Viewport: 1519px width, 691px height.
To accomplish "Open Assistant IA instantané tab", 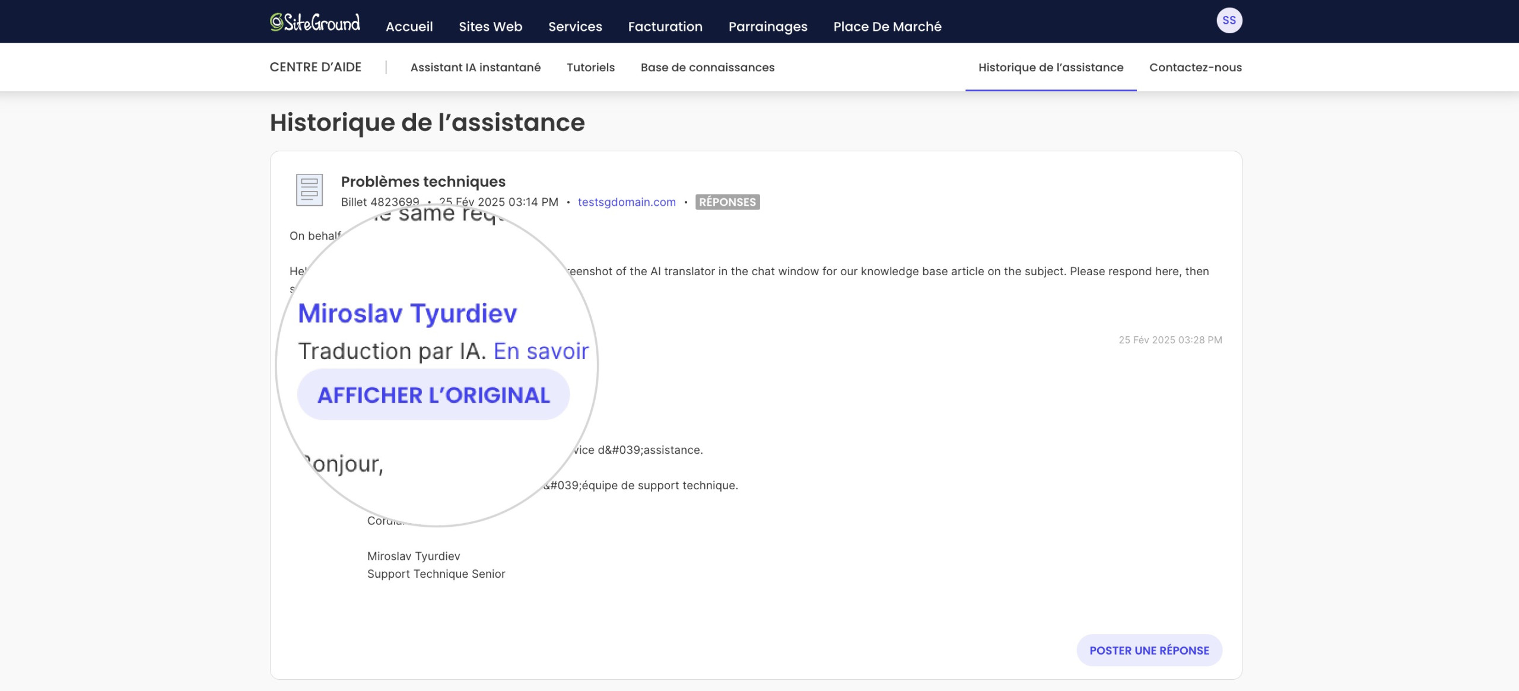I will (475, 67).
